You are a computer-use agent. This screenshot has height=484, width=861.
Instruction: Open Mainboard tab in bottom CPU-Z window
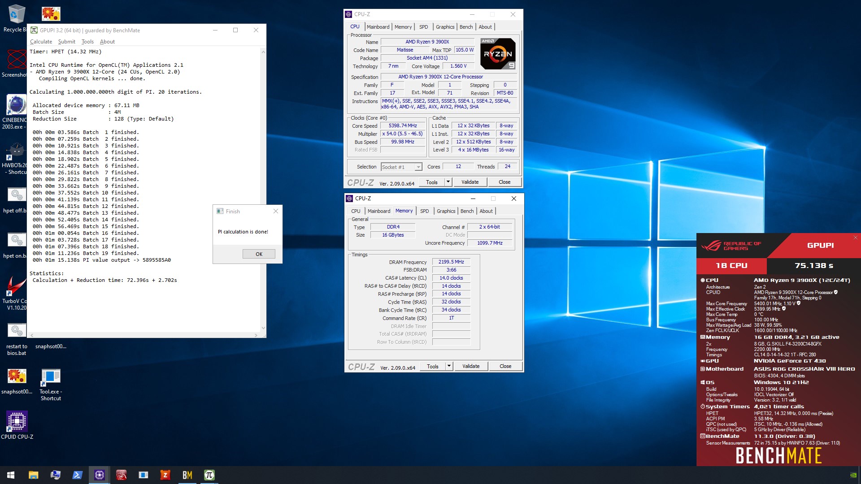tap(378, 211)
